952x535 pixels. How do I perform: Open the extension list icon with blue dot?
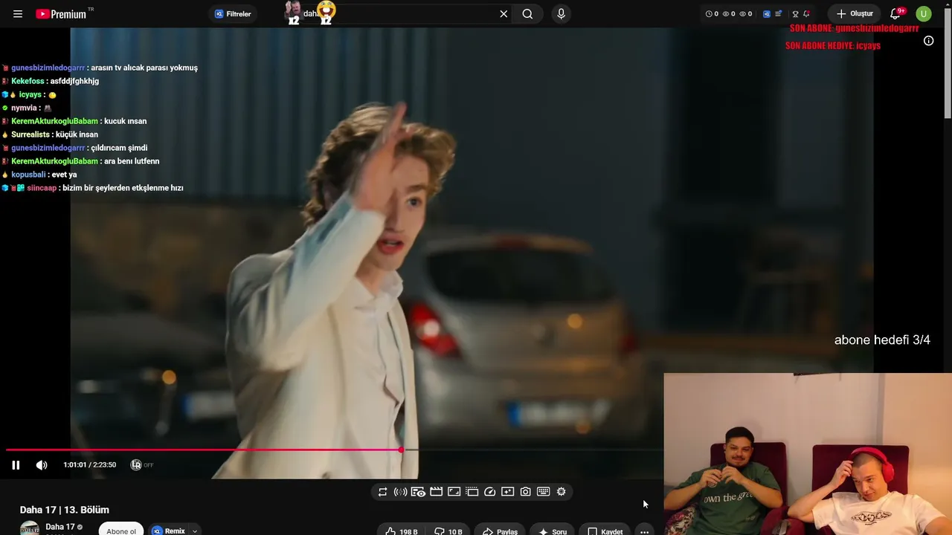(x=778, y=14)
